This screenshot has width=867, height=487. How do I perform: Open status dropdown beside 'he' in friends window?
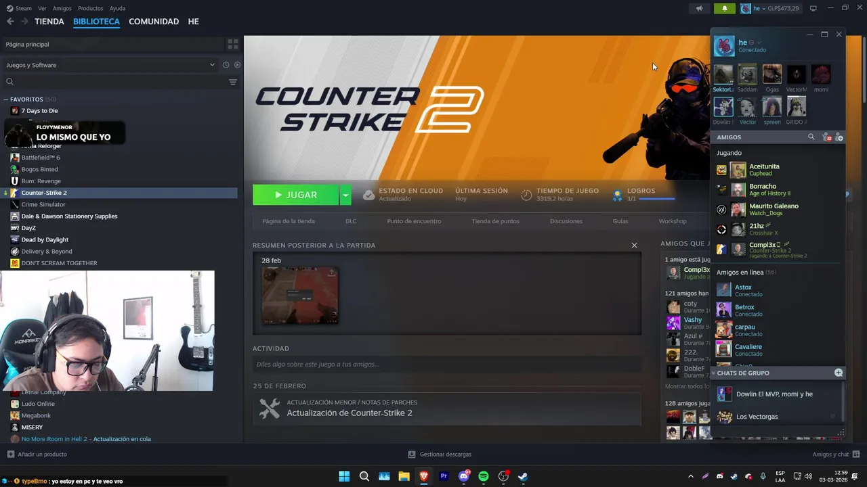tap(759, 43)
